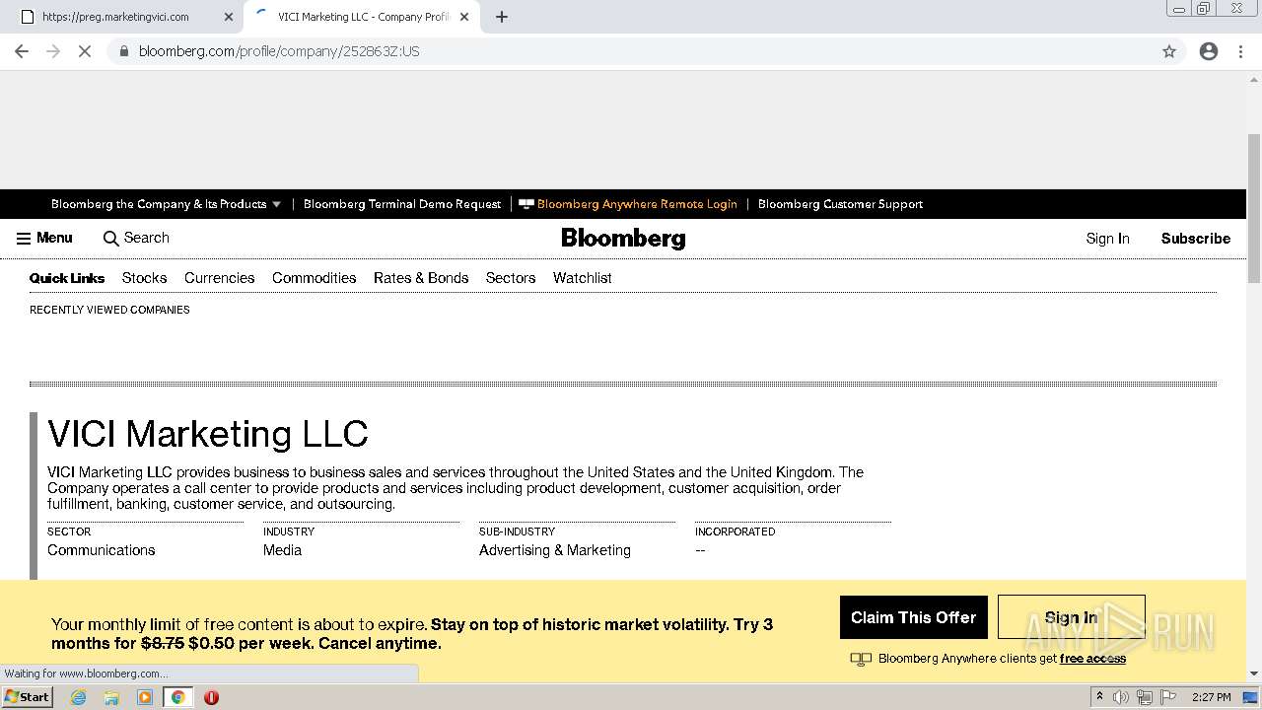
Task: Click the Chrome icon in the taskbar
Action: (177, 697)
